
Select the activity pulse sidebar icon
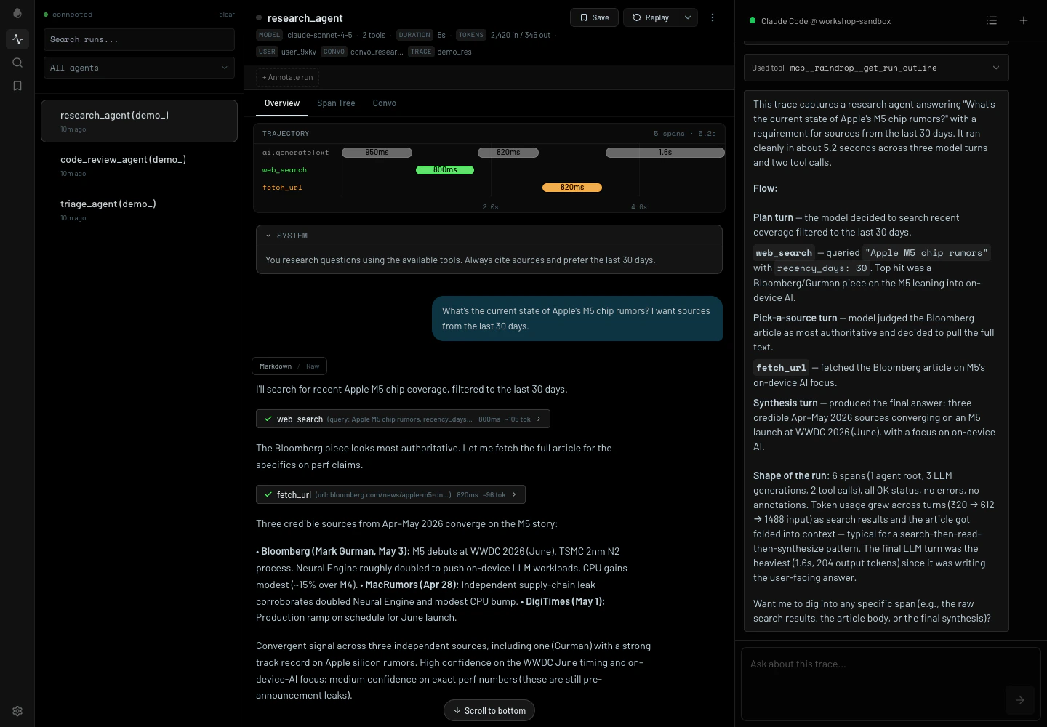pos(17,39)
